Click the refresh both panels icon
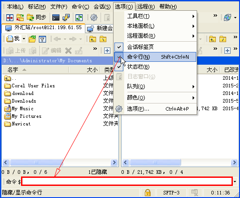 tap(79, 17)
